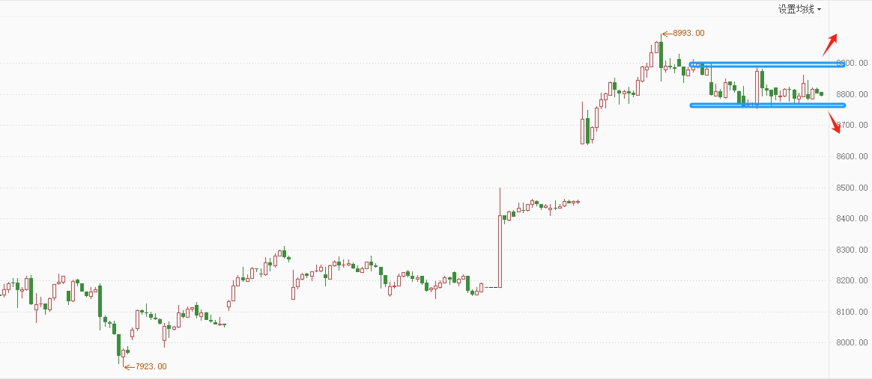Click the upward red arrow annotation
This screenshot has height=379, width=872.
830,44
